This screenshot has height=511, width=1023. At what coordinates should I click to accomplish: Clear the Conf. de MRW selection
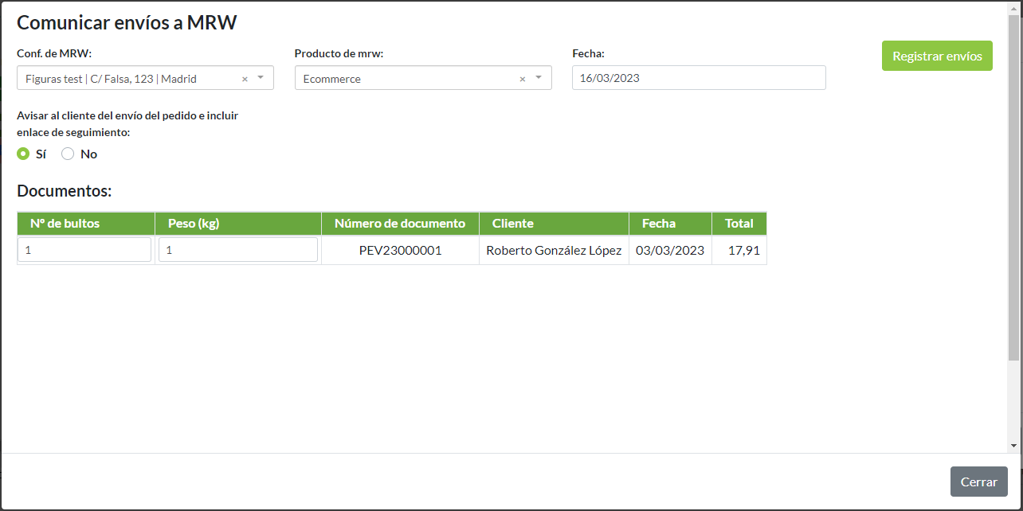point(245,79)
